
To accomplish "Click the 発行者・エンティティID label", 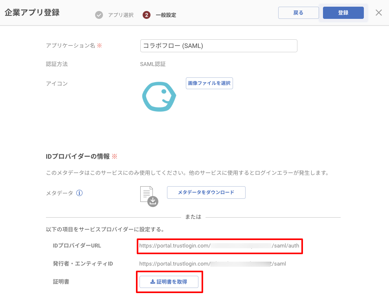I will pos(83,264).
